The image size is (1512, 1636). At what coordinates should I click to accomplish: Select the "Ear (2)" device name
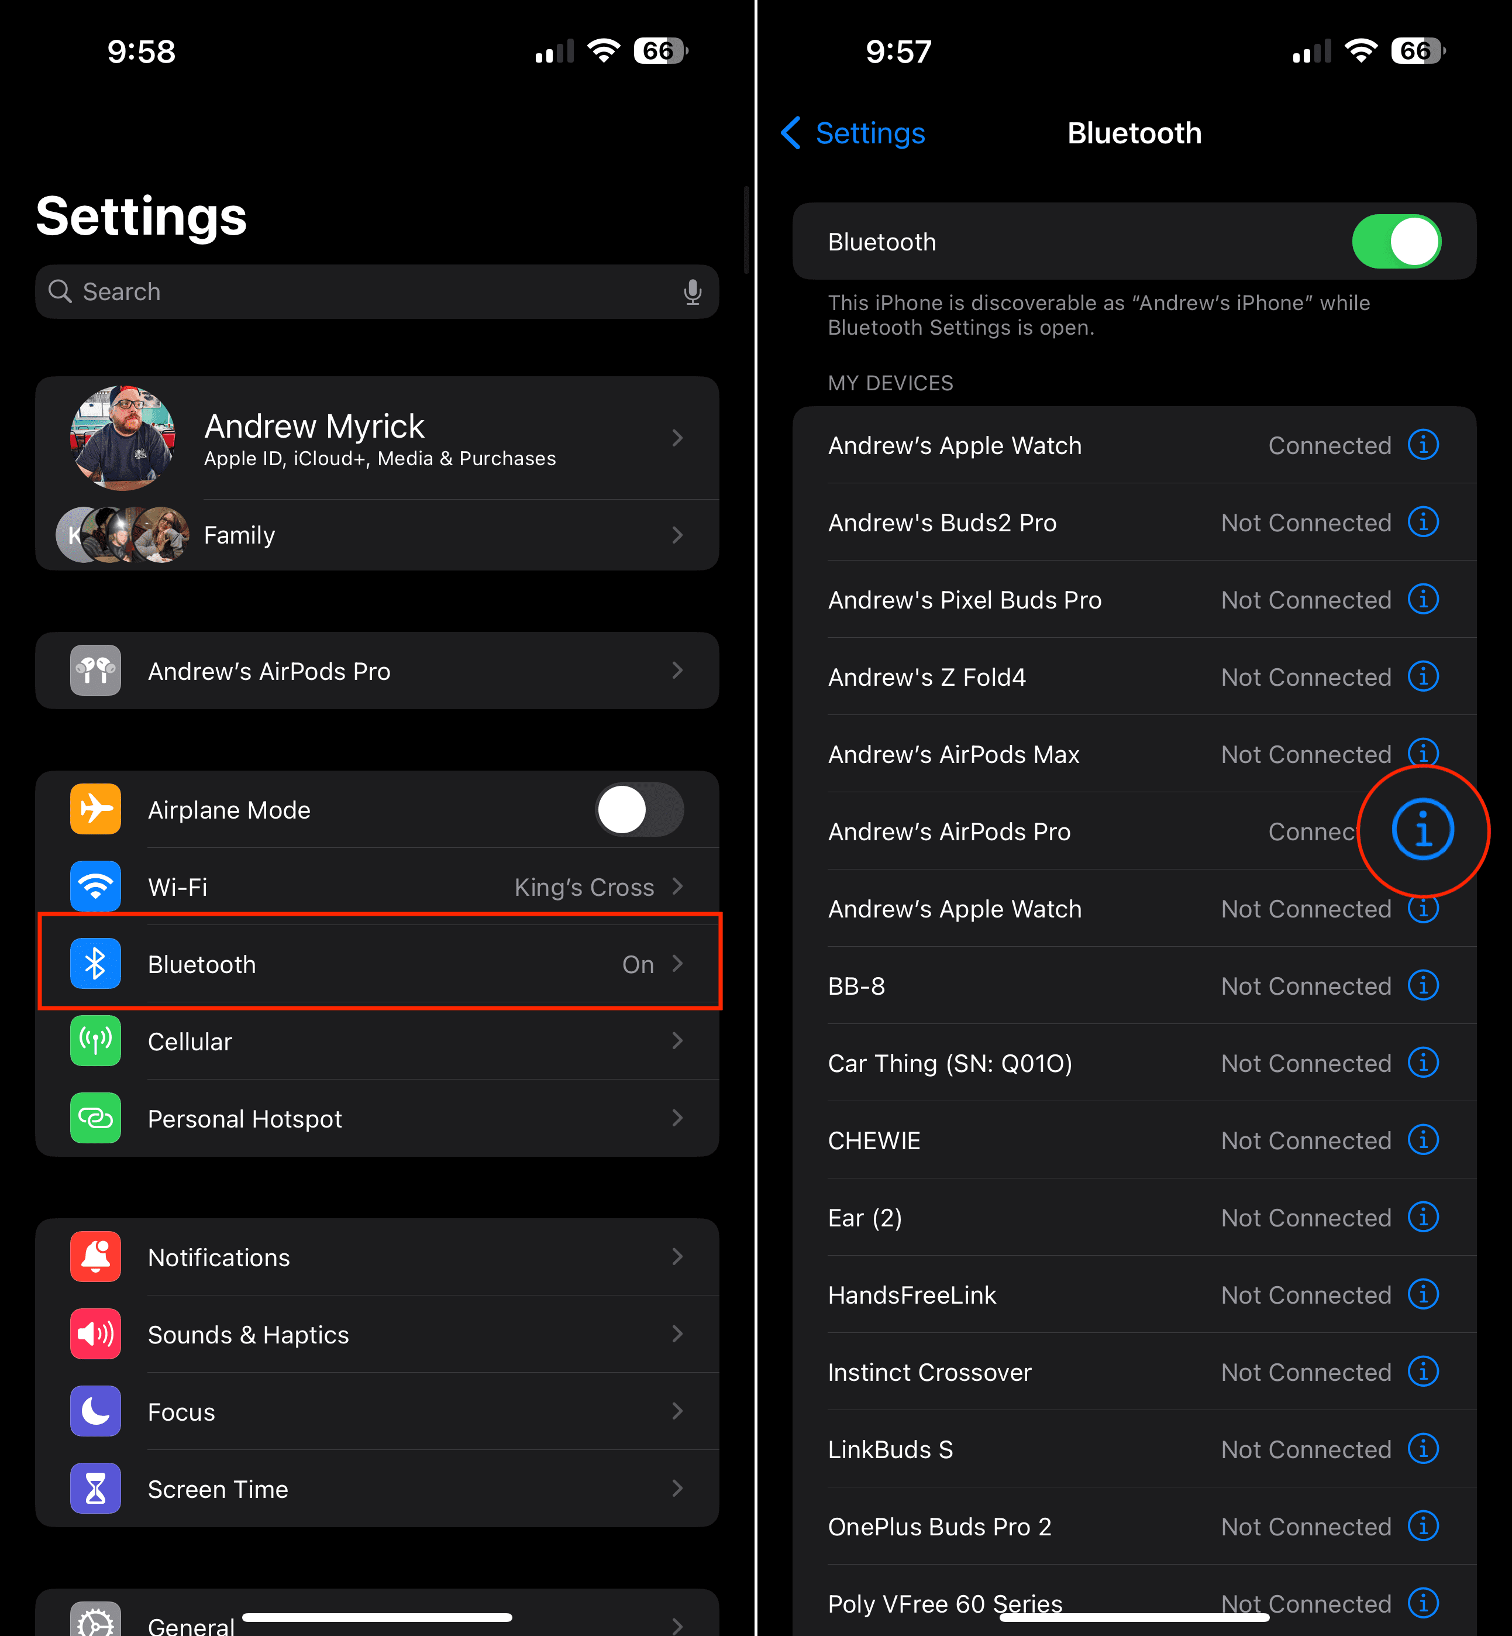(865, 1218)
